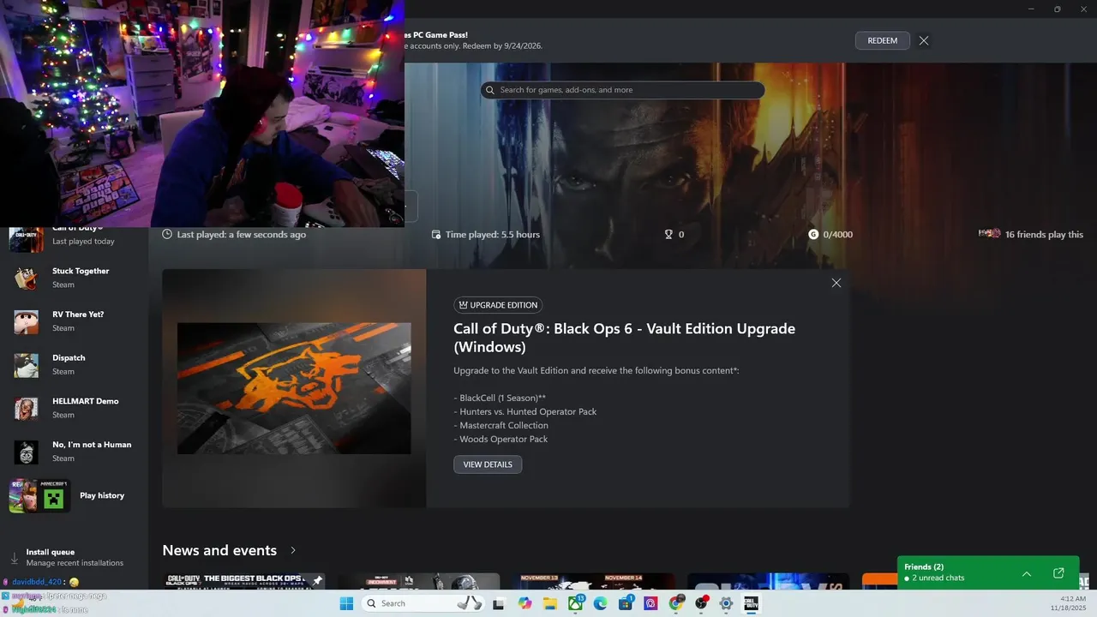The image size is (1097, 617).
Task: Click the UPGRADE EDITION badge
Action: [498, 305]
